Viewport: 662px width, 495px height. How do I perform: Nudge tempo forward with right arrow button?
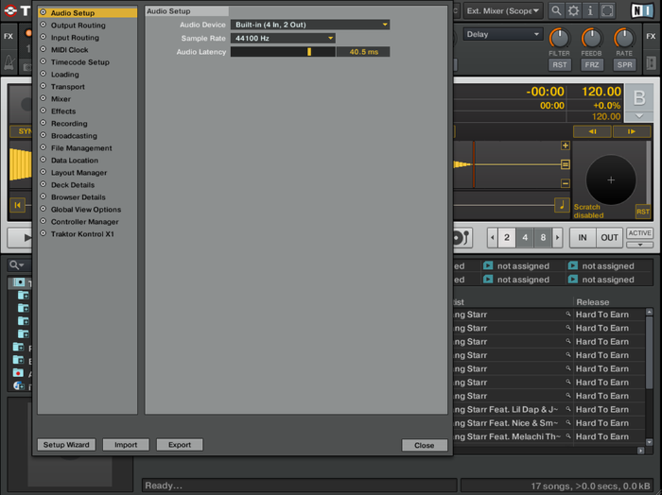[631, 132]
